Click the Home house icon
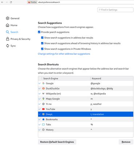The image size is (134, 145). tap(8, 25)
